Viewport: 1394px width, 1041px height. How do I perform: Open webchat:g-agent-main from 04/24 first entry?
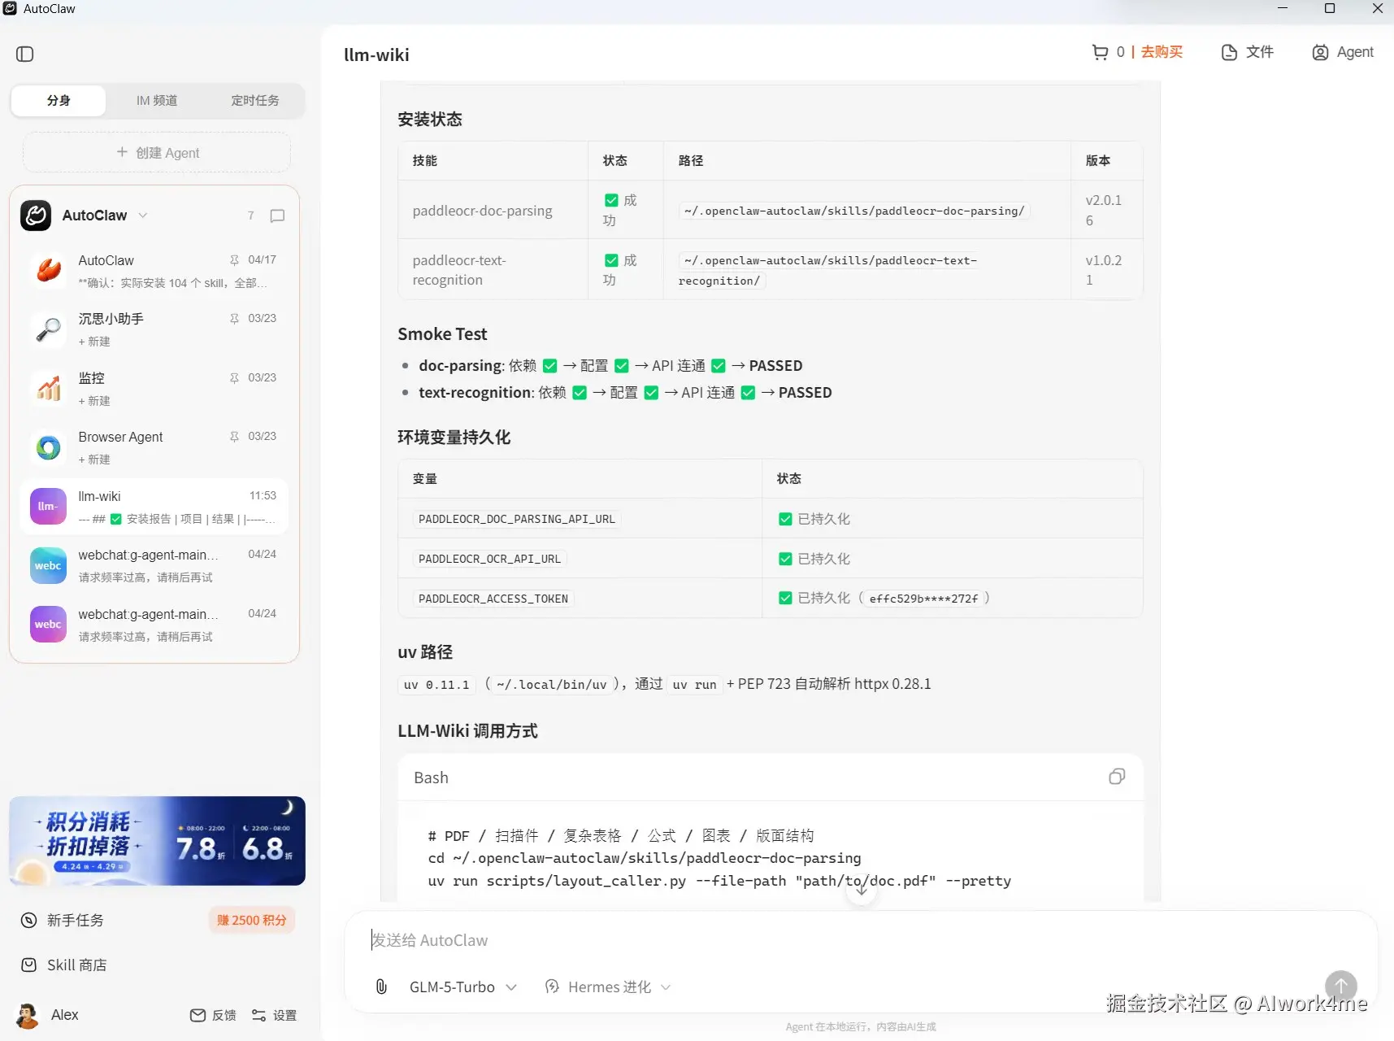[154, 565]
